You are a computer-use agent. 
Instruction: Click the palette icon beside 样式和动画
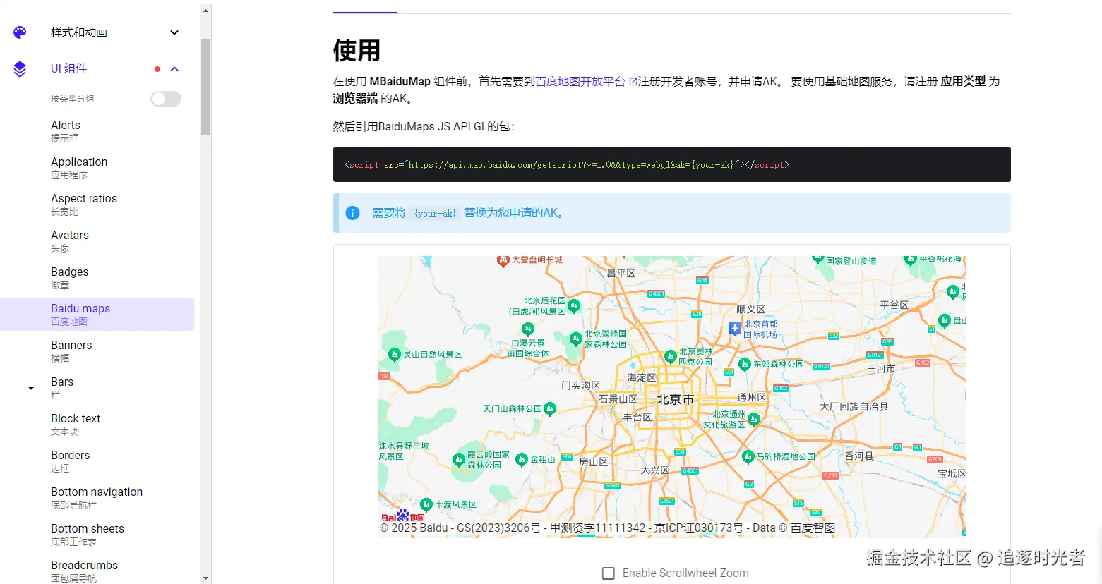pos(20,32)
